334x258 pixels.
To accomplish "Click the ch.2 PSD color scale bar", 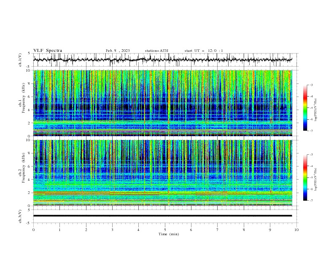I will coord(305,177).
